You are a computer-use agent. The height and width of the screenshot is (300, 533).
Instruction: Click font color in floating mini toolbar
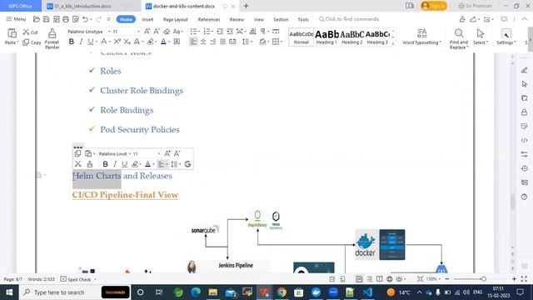[x=148, y=164]
